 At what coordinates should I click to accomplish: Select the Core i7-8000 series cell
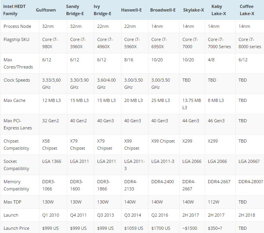250,43
